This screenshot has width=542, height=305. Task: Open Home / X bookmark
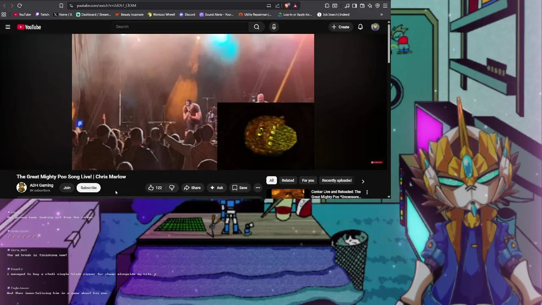[x=63, y=14]
